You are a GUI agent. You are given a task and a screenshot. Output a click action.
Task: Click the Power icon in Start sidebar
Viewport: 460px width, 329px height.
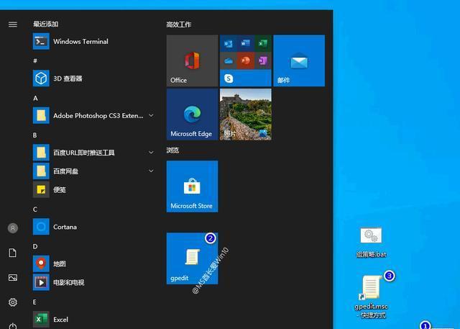pos(13,325)
